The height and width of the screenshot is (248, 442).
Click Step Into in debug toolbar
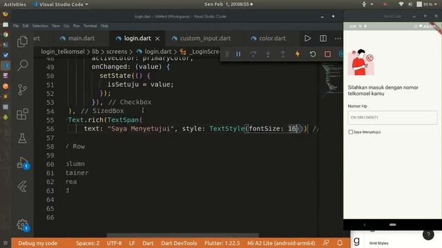pos(268,54)
